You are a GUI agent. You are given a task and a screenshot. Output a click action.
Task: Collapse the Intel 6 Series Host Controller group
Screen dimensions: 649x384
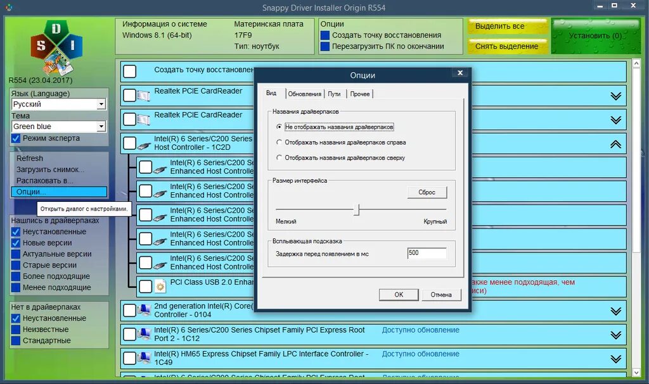616,144
